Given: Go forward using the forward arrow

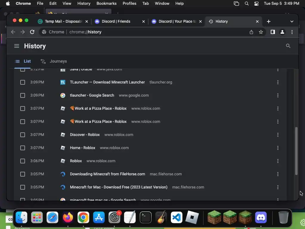Looking at the screenshot, I should [23, 32].
